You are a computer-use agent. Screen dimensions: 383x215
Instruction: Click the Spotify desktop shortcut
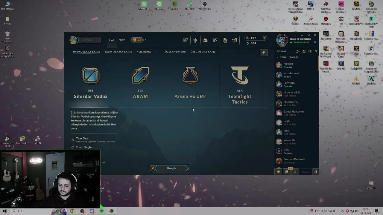(x=159, y=6)
